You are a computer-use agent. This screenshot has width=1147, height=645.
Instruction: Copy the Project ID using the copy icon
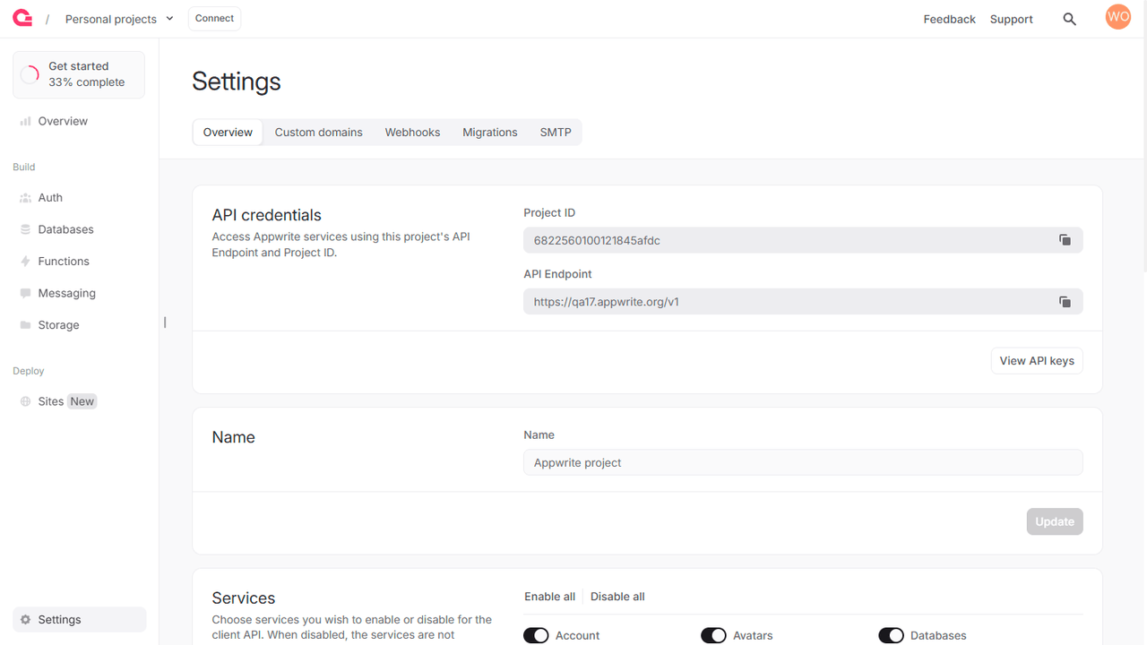1065,240
